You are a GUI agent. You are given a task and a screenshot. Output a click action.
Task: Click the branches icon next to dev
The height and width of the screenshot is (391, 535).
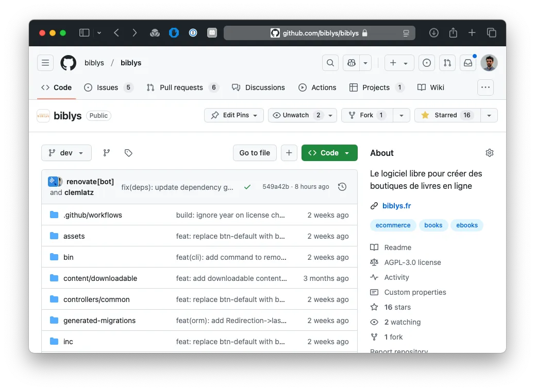pyautogui.click(x=106, y=153)
